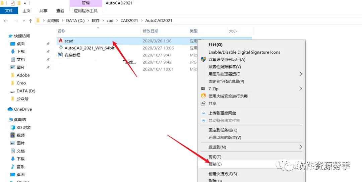The width and height of the screenshot is (362, 182).
Task: Navigate to 软件 breadcrumb
Action: click(x=96, y=20)
